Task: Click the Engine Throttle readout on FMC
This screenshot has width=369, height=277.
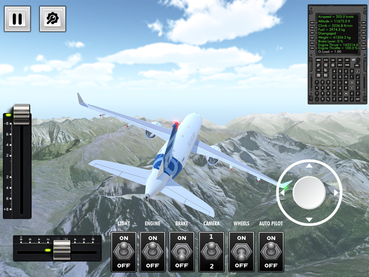Action: click(338, 48)
